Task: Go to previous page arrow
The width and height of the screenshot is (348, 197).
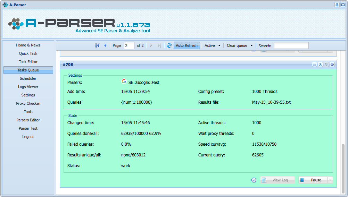Action: click(106, 45)
